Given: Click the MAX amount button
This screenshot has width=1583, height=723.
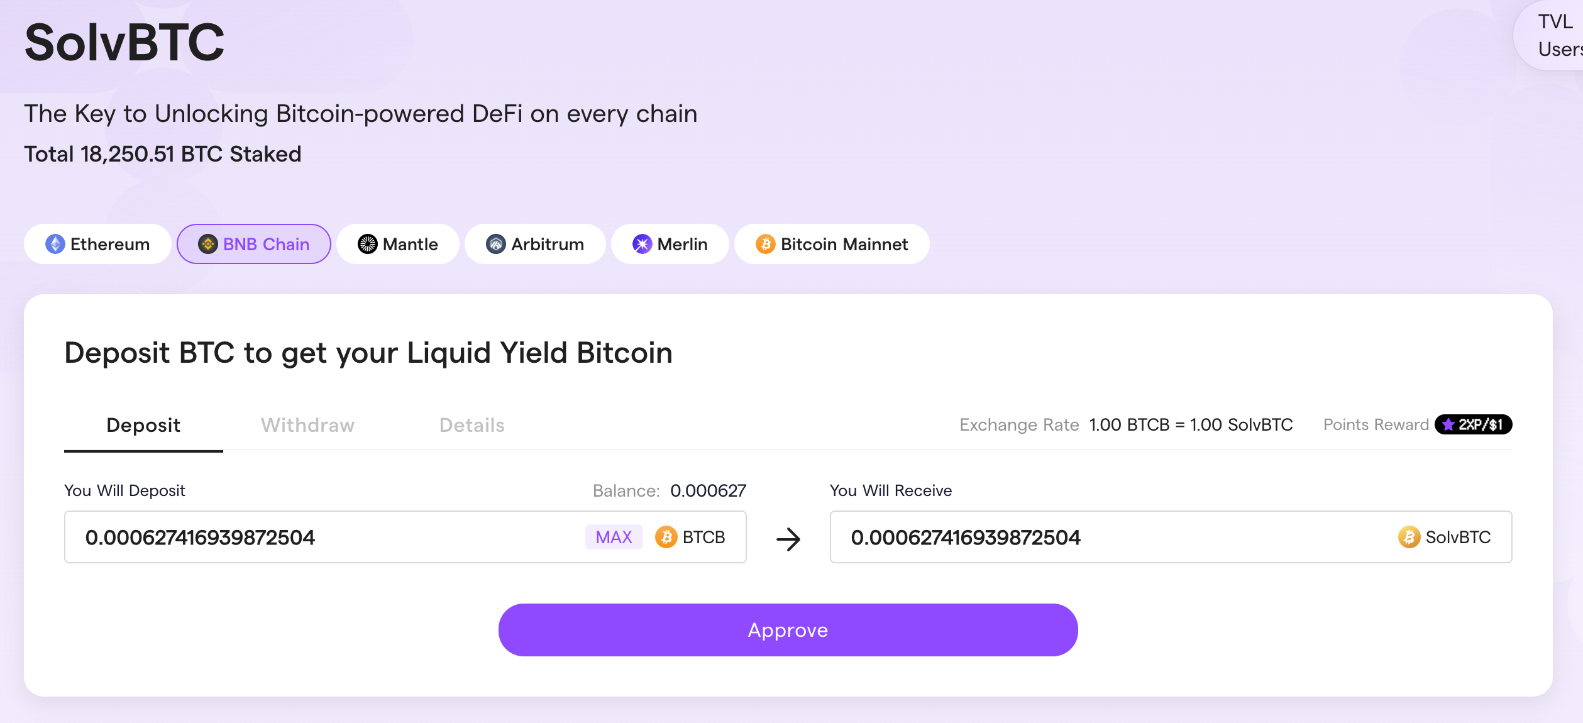Looking at the screenshot, I should pos(614,537).
